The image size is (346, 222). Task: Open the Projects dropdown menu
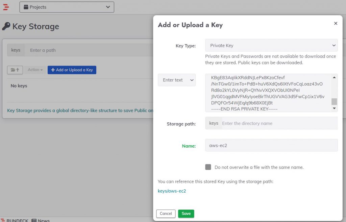(x=67, y=7)
